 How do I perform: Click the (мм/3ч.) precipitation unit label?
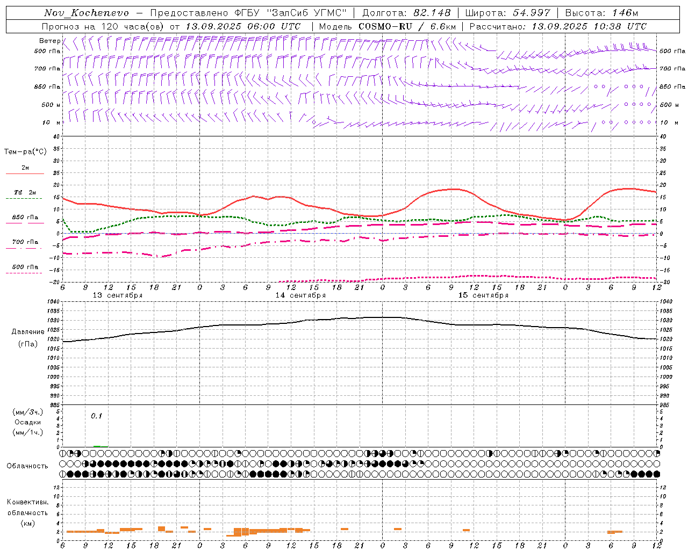click(27, 412)
